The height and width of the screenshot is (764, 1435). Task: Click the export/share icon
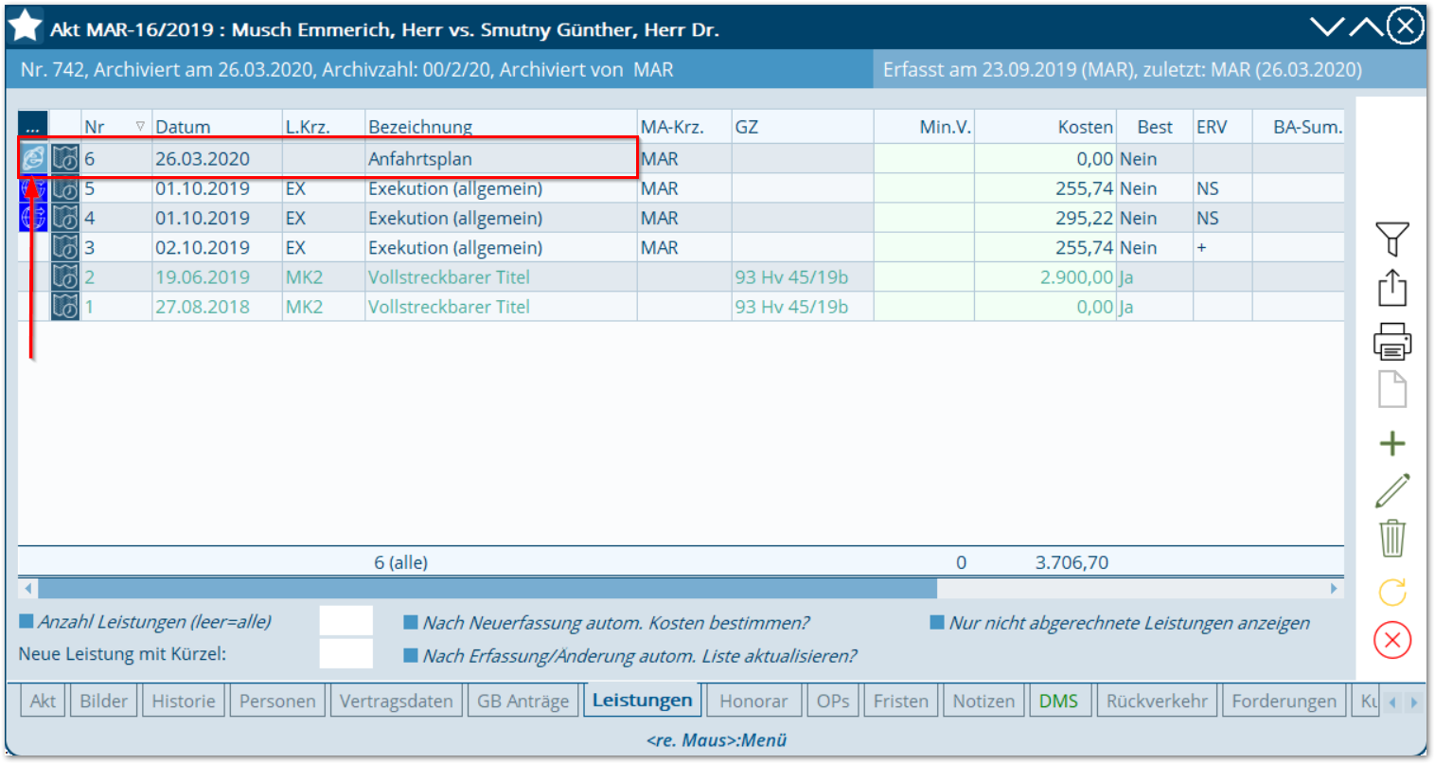click(x=1392, y=288)
